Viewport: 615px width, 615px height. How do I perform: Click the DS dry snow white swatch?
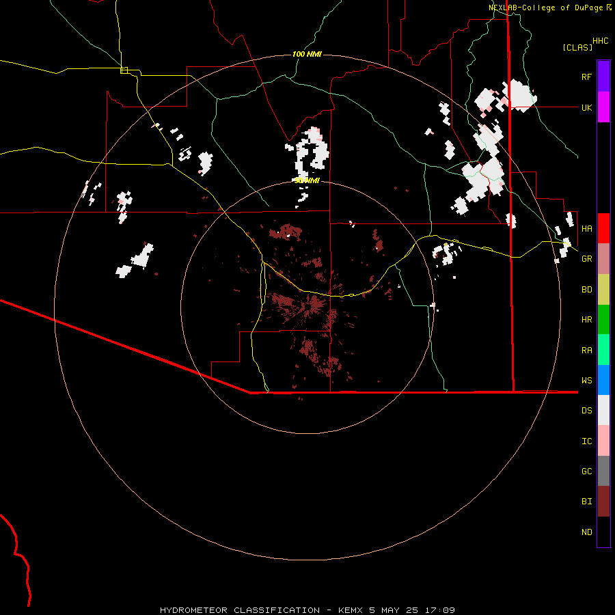point(603,410)
